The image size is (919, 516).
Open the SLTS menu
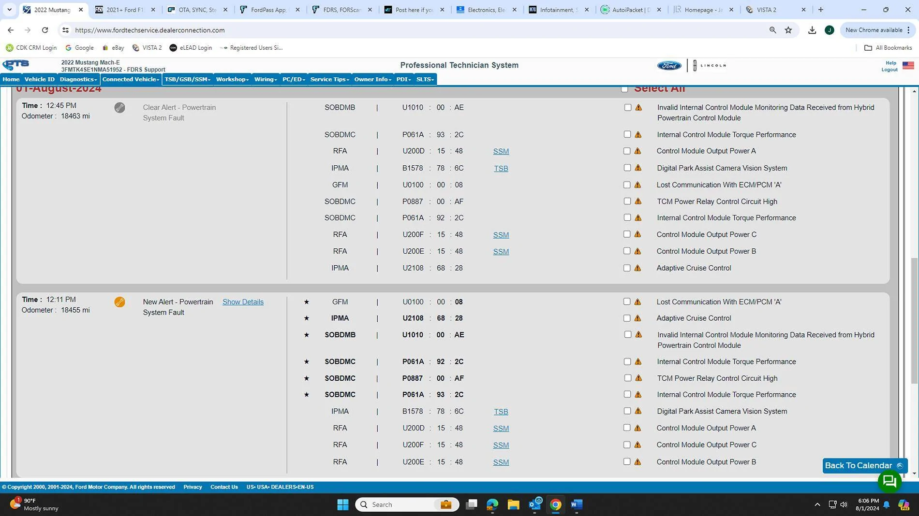pos(425,79)
